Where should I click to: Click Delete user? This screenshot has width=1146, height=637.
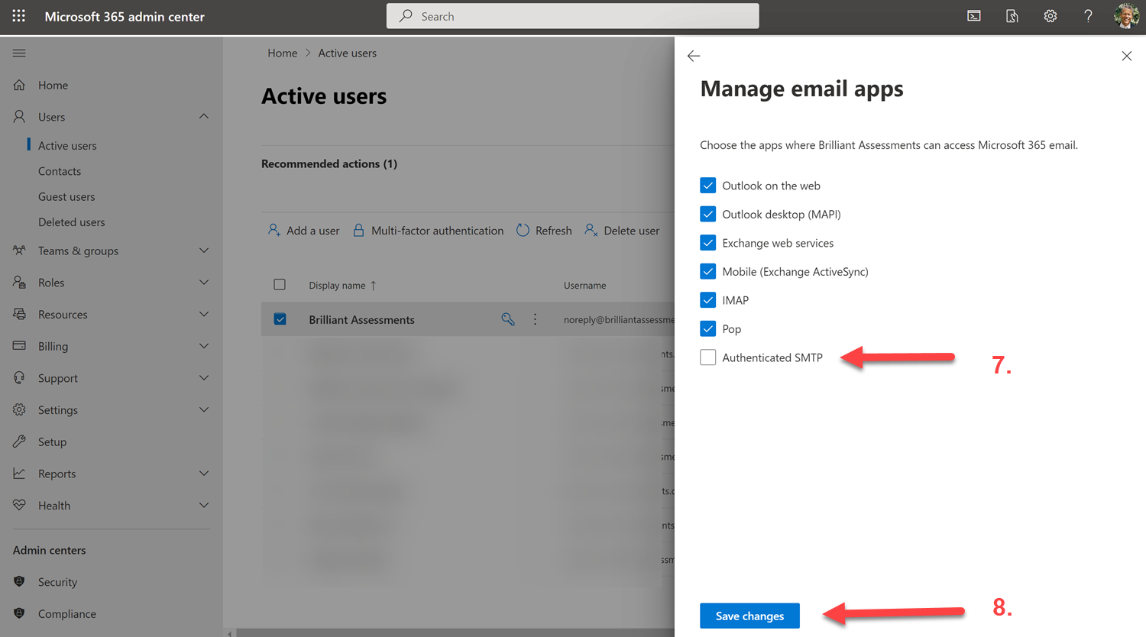coord(622,230)
